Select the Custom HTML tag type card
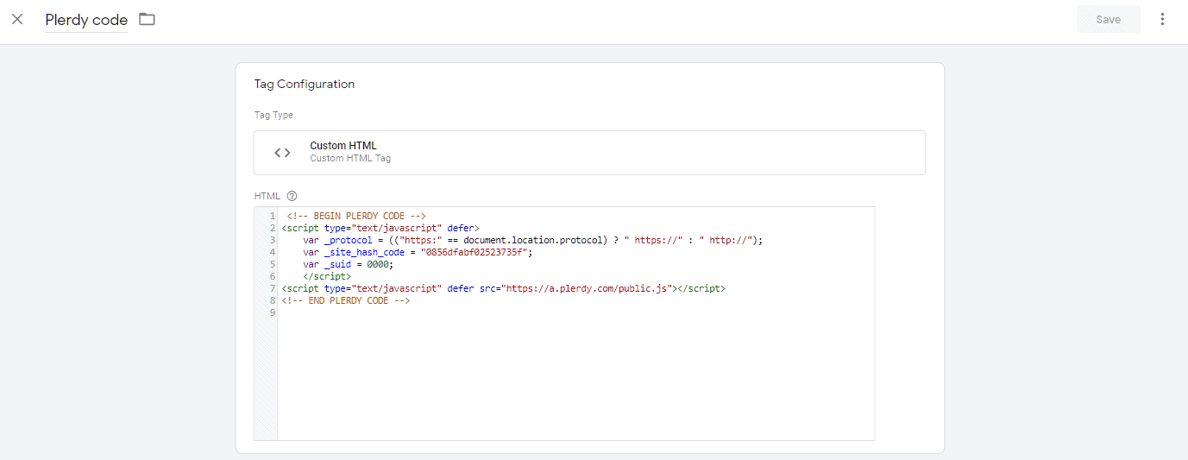Image resolution: width=1188 pixels, height=460 pixels. 589,153
